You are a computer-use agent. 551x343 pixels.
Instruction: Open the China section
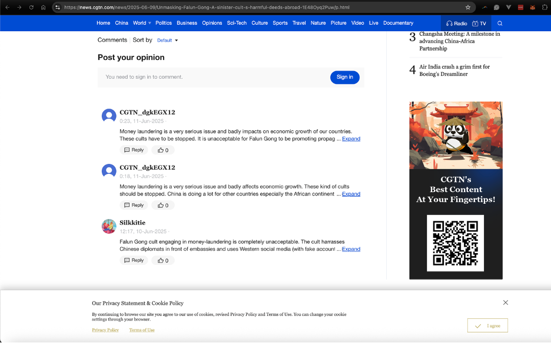122,23
